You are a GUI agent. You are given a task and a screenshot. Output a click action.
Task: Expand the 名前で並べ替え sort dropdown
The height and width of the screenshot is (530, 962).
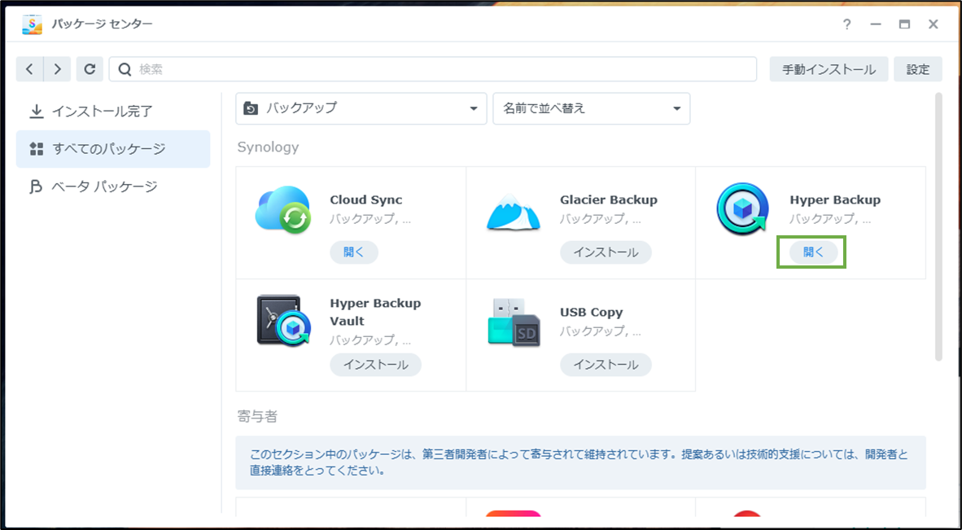592,108
